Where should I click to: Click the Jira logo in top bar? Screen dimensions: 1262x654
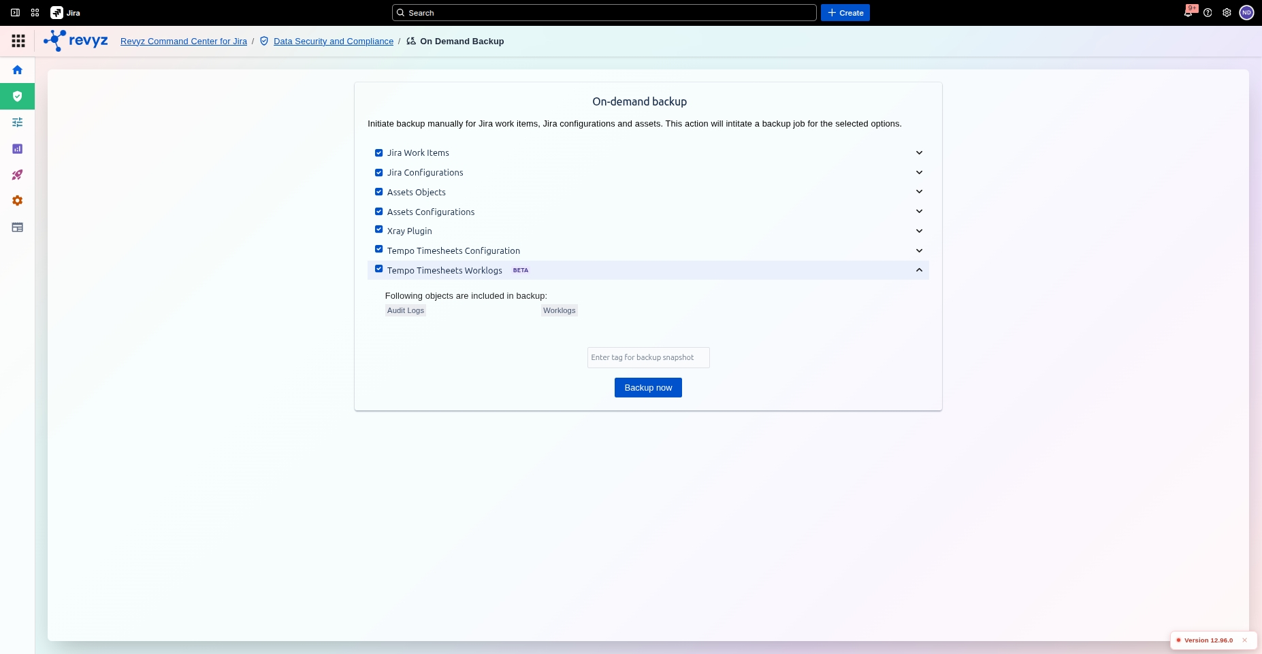66,13
